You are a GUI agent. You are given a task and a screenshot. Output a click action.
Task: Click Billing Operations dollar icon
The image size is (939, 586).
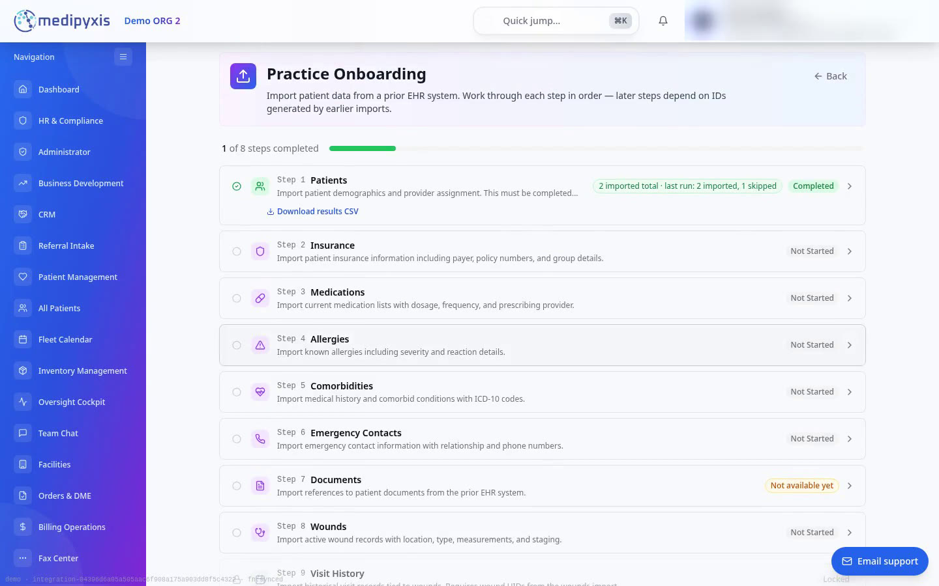pyautogui.click(x=23, y=527)
